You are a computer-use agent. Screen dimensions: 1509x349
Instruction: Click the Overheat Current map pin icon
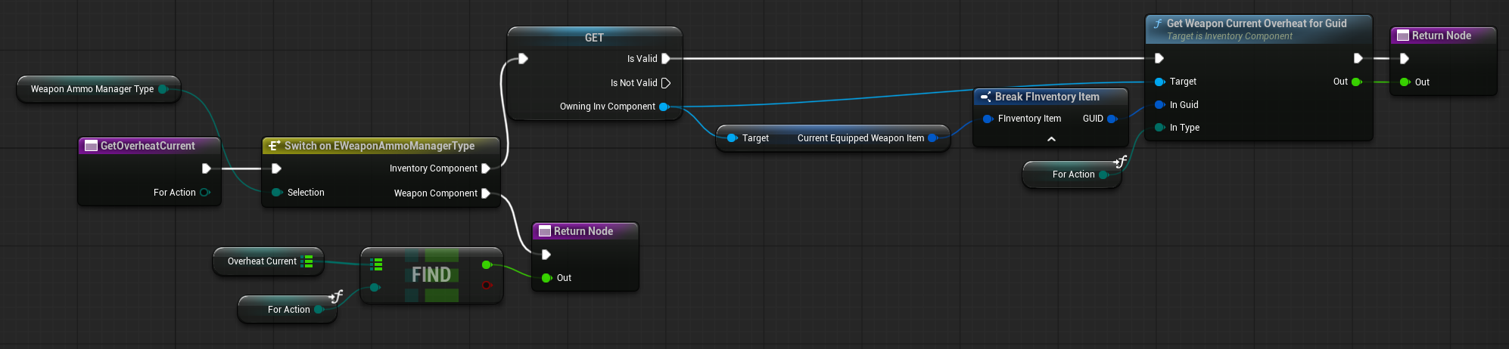click(x=307, y=261)
